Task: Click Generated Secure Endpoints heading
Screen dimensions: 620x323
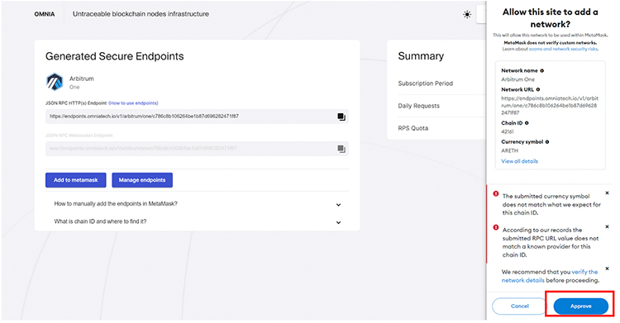Action: point(114,56)
